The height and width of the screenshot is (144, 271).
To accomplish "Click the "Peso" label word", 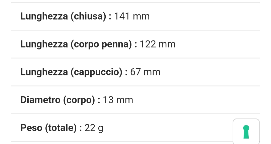I will [31, 128].
